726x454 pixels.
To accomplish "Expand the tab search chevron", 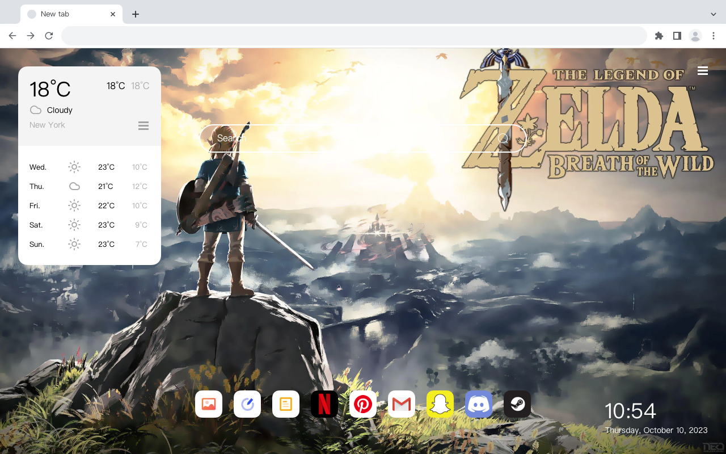I will point(714,14).
